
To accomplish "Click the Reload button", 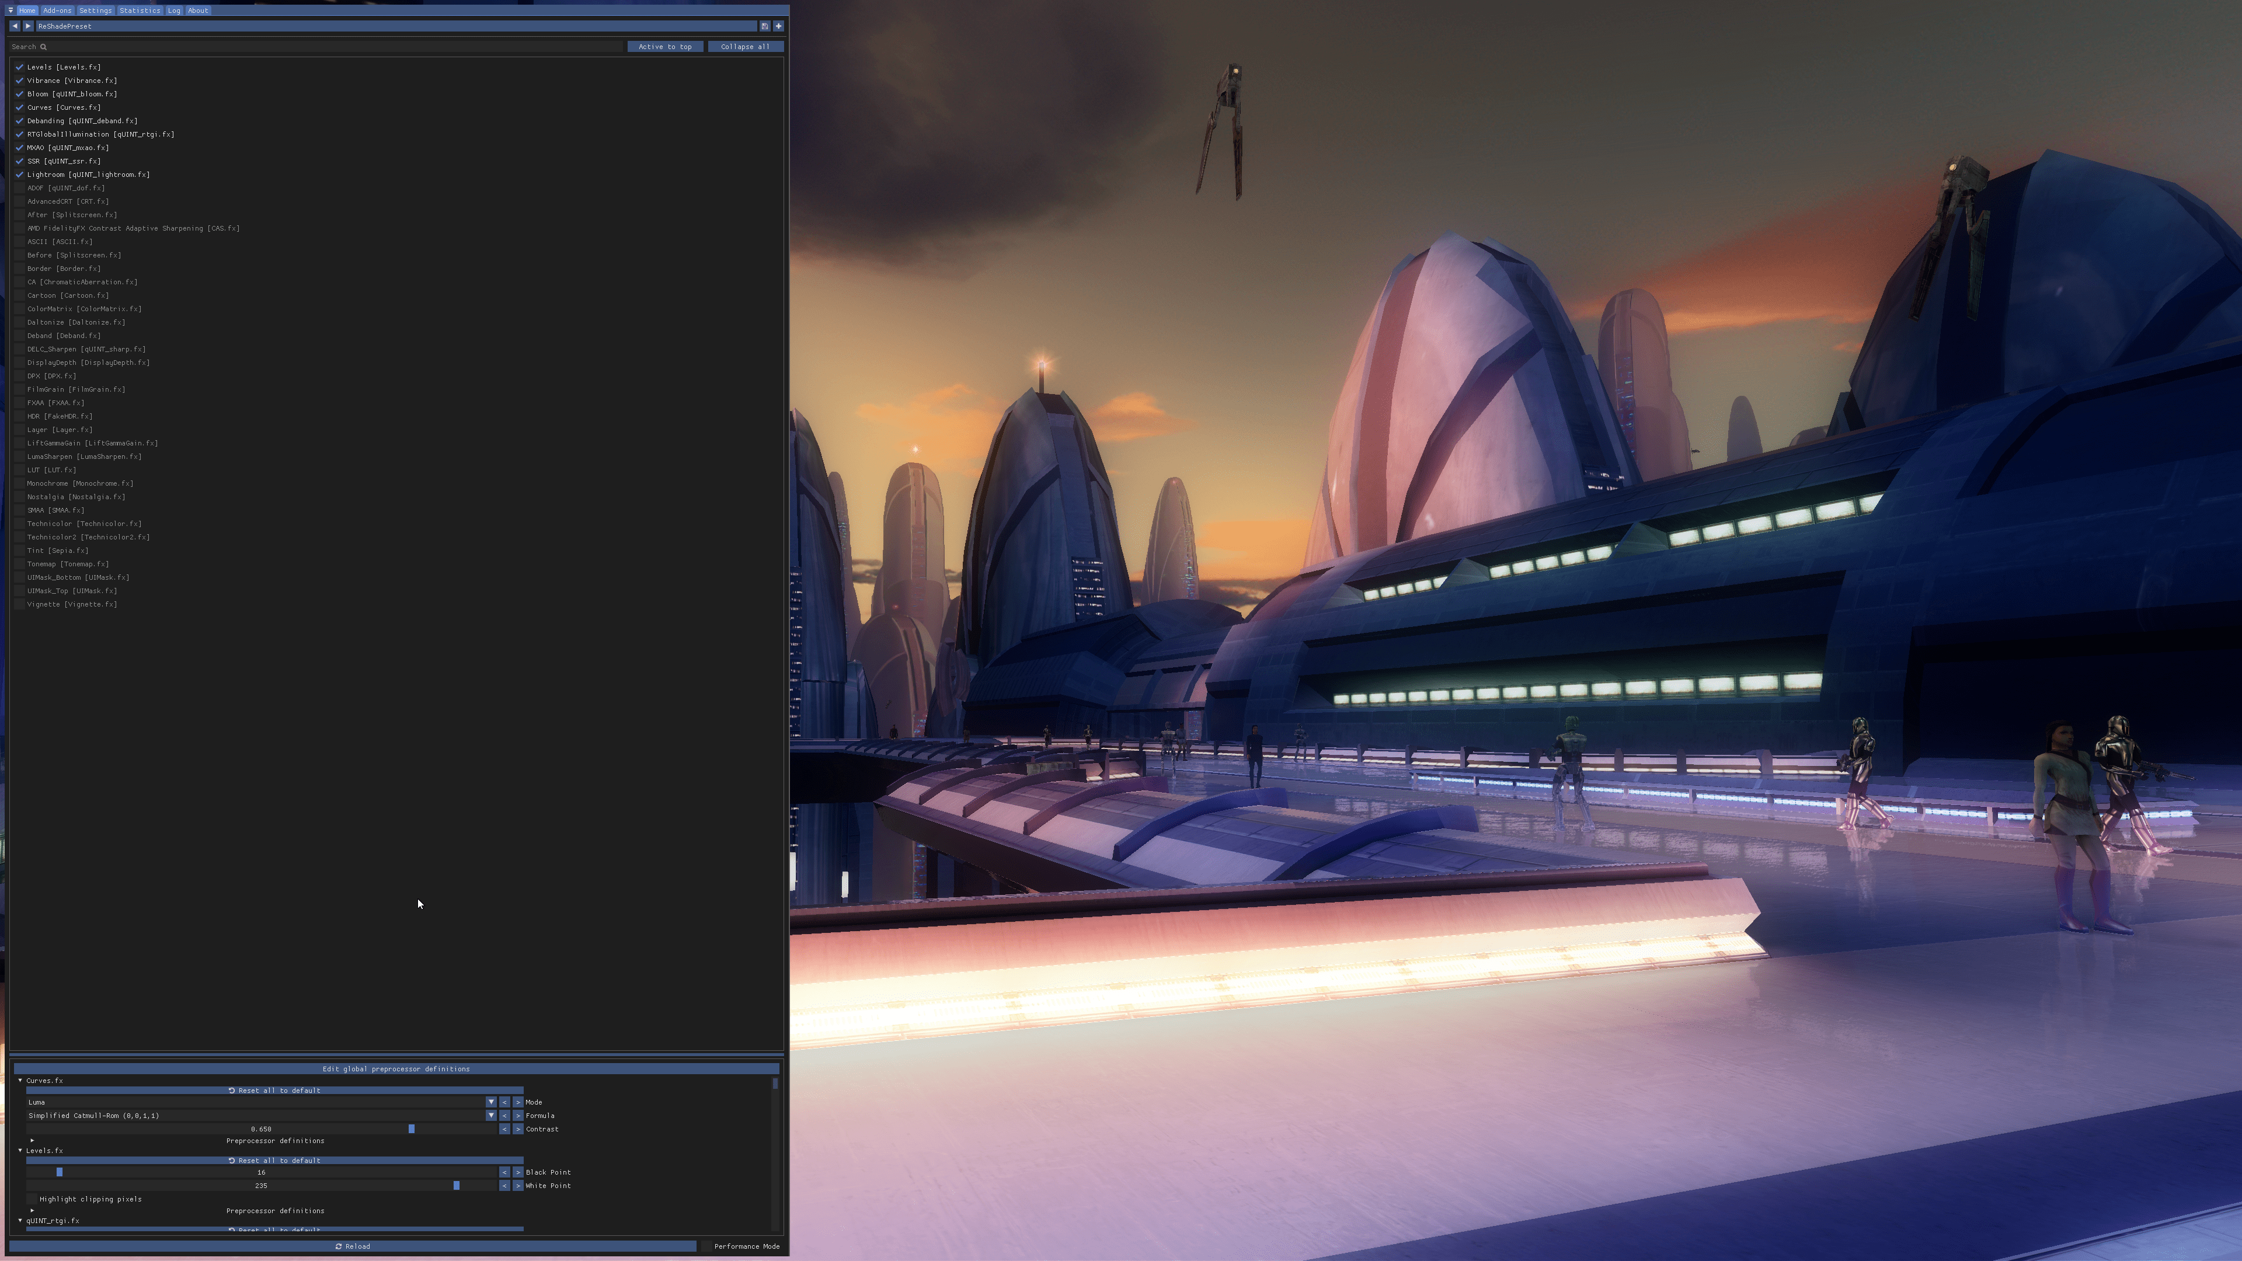I will coord(353,1246).
